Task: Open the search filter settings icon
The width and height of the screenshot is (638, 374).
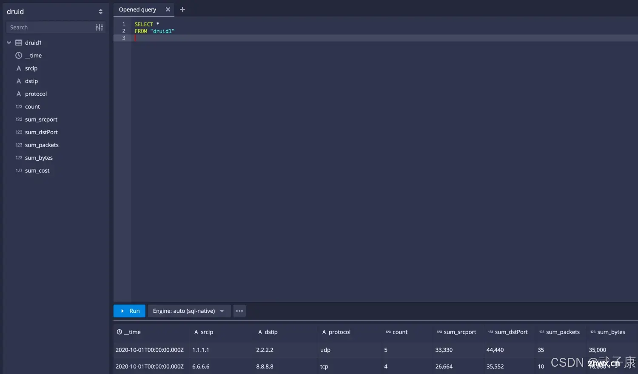Action: tap(99, 27)
